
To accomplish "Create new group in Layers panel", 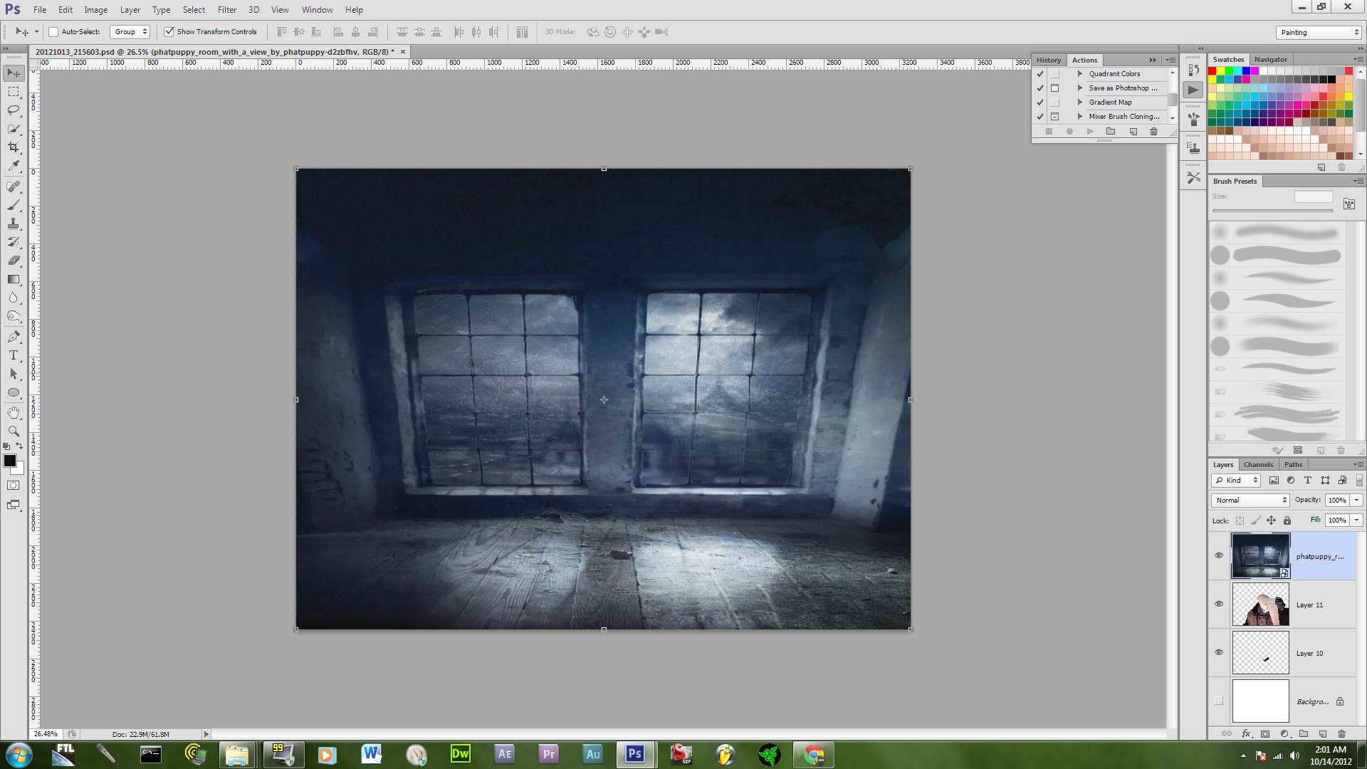I will (1304, 733).
